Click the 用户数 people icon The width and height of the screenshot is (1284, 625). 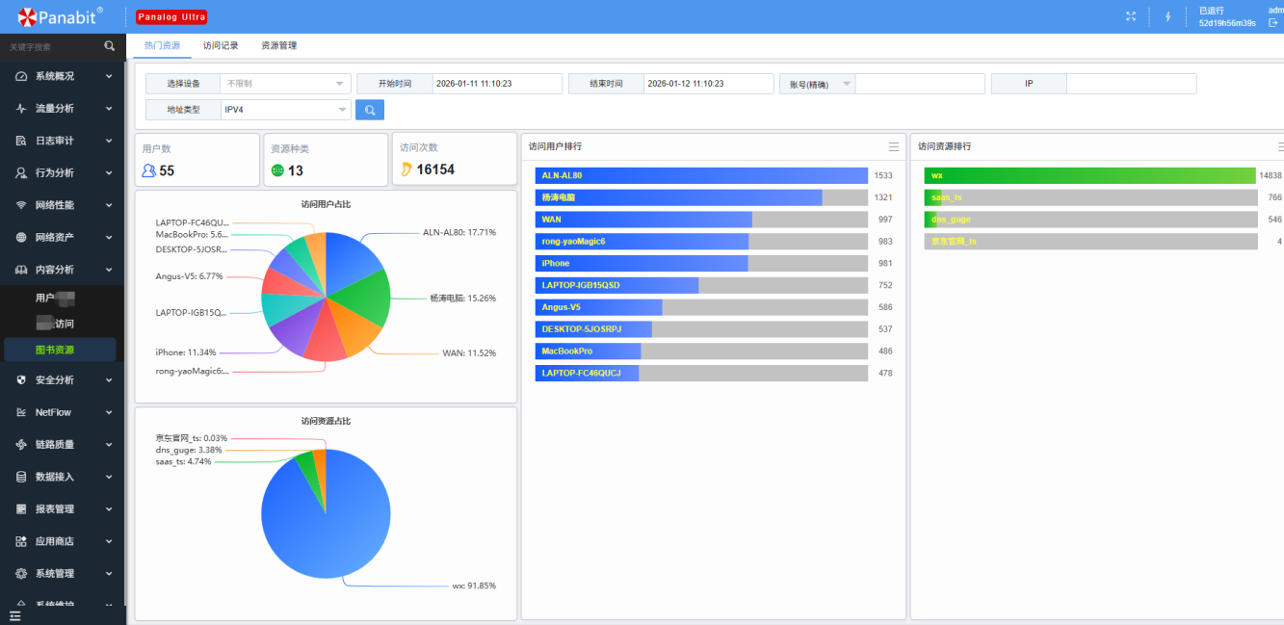point(148,170)
